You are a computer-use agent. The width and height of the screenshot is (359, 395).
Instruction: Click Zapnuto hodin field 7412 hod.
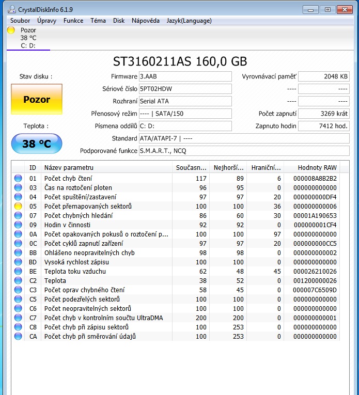point(324,125)
